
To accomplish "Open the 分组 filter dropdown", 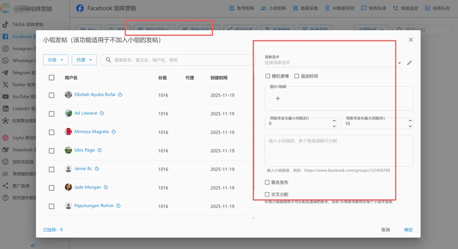I will point(56,60).
